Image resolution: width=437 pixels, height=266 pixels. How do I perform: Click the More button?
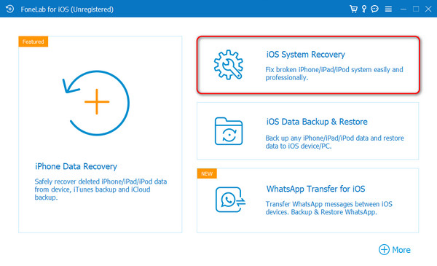pos(394,249)
